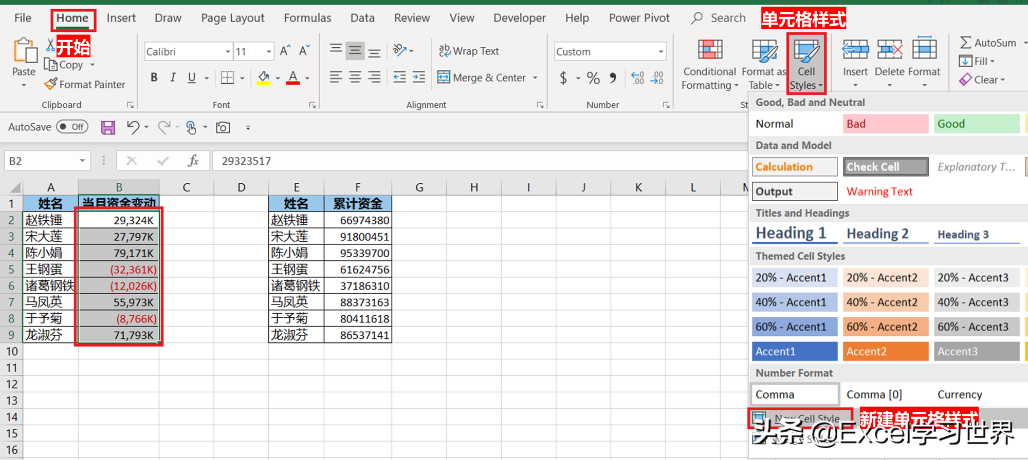Apply Comma [0] number style

click(x=886, y=394)
